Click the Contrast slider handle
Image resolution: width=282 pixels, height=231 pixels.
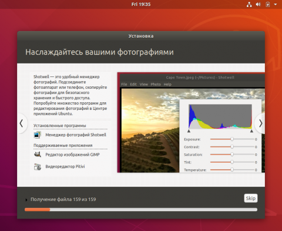(x=232, y=147)
